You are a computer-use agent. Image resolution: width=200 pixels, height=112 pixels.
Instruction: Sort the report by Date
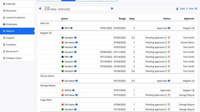point(184,9)
